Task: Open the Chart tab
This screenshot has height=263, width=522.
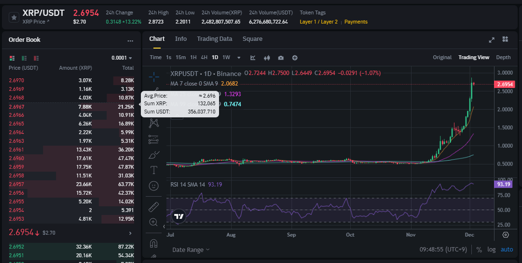Action: (157, 39)
